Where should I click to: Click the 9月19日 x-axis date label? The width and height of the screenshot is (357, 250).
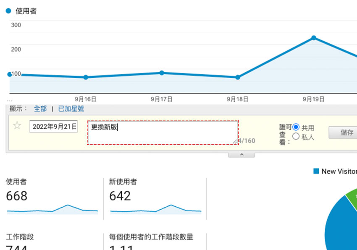click(313, 99)
